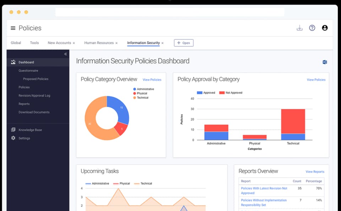Click the Percentage column header
341x211 pixels.
coord(314,181)
